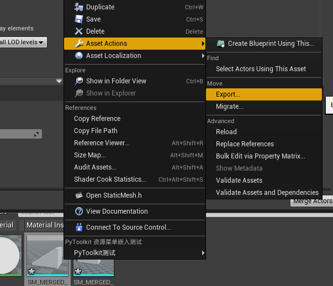Image resolution: width=333 pixels, height=286 pixels.
Task: Select Duplicate from the context menu
Action: (135, 7)
